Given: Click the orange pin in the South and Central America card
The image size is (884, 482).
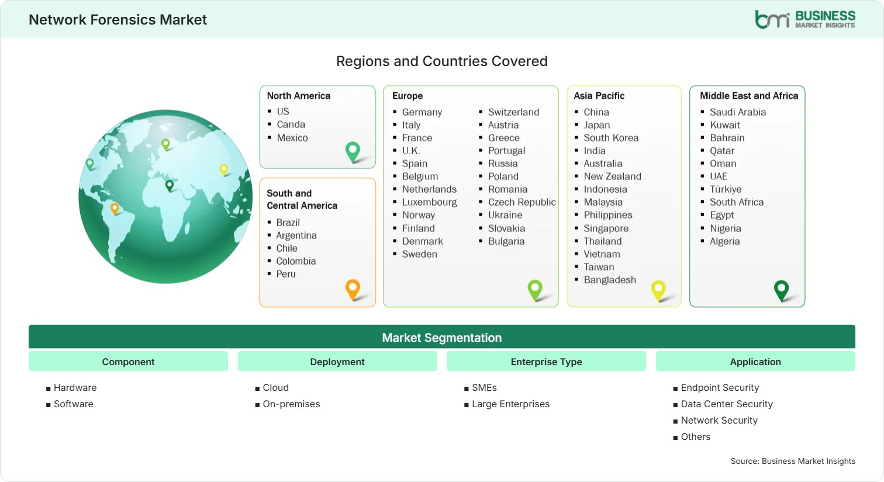Looking at the screenshot, I should [x=353, y=289].
